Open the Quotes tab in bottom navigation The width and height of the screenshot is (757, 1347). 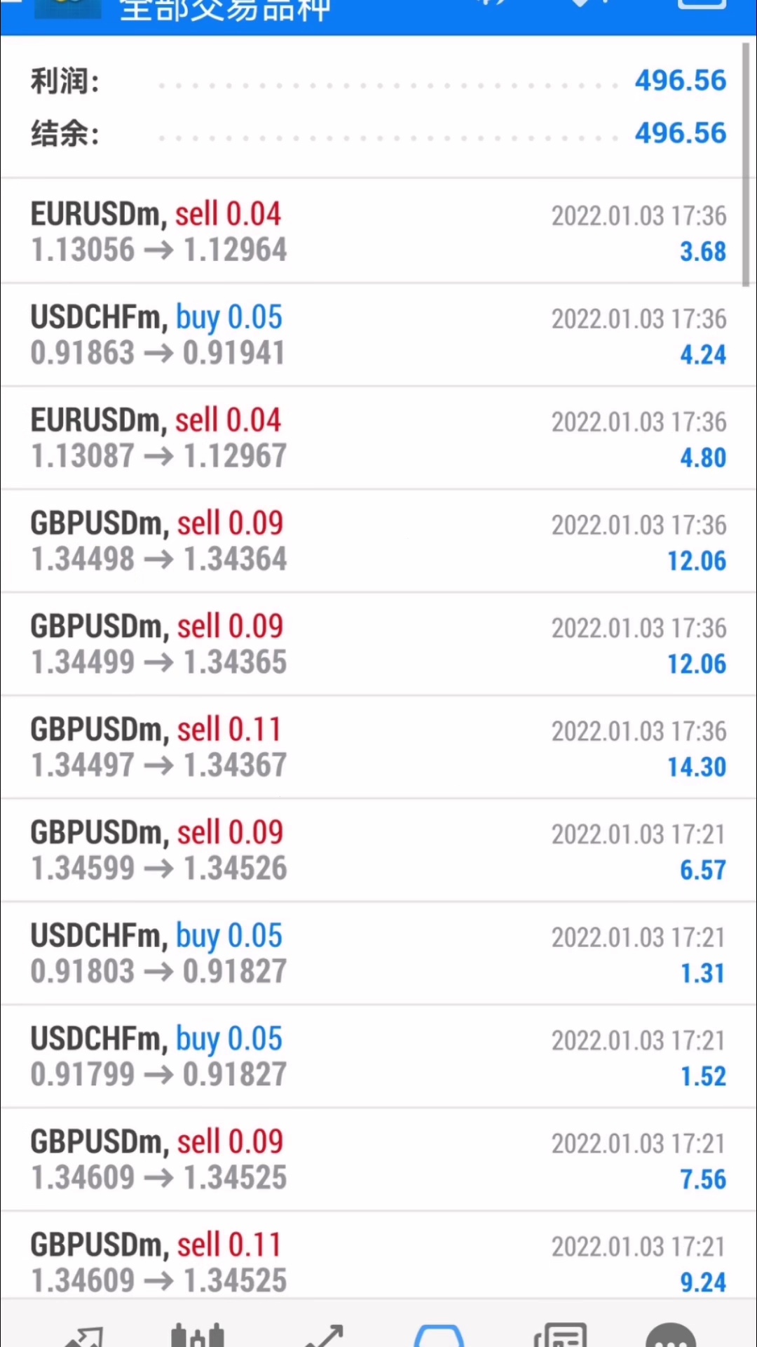pos(84,1333)
